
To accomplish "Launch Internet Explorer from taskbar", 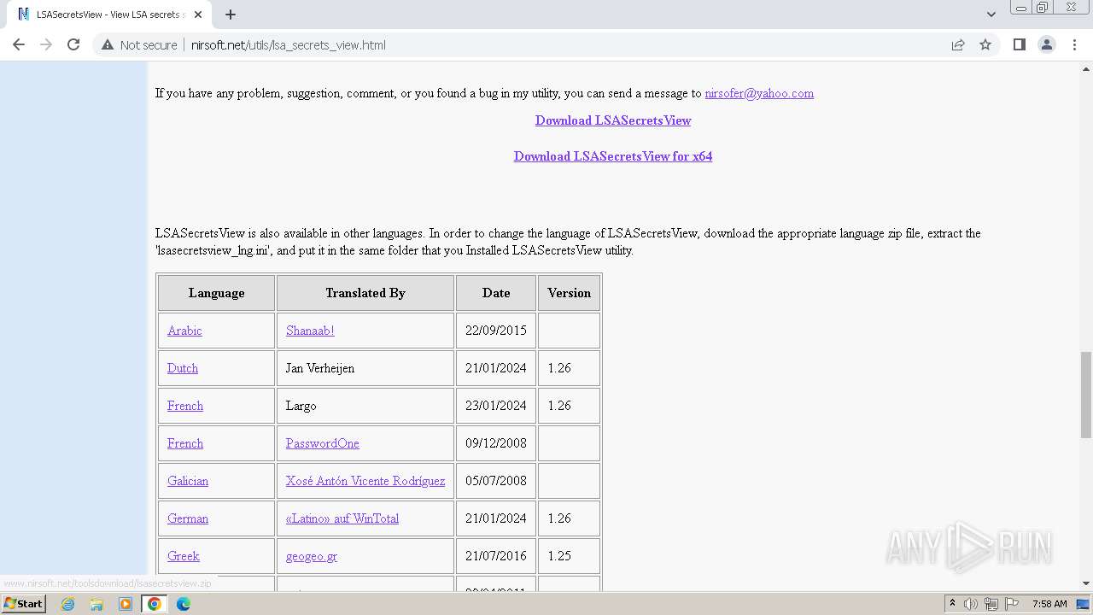I will click(x=68, y=604).
